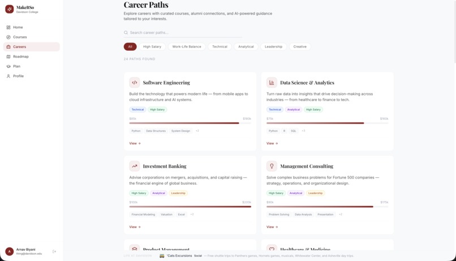Select the Leadership filter chip

click(273, 46)
